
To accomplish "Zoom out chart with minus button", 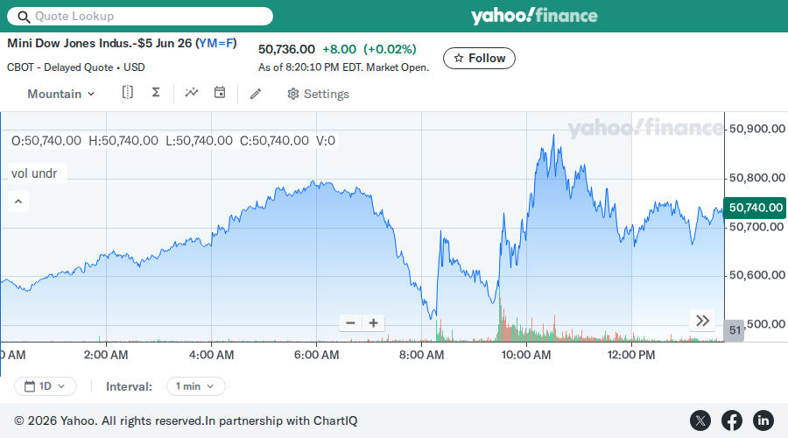I will (351, 323).
